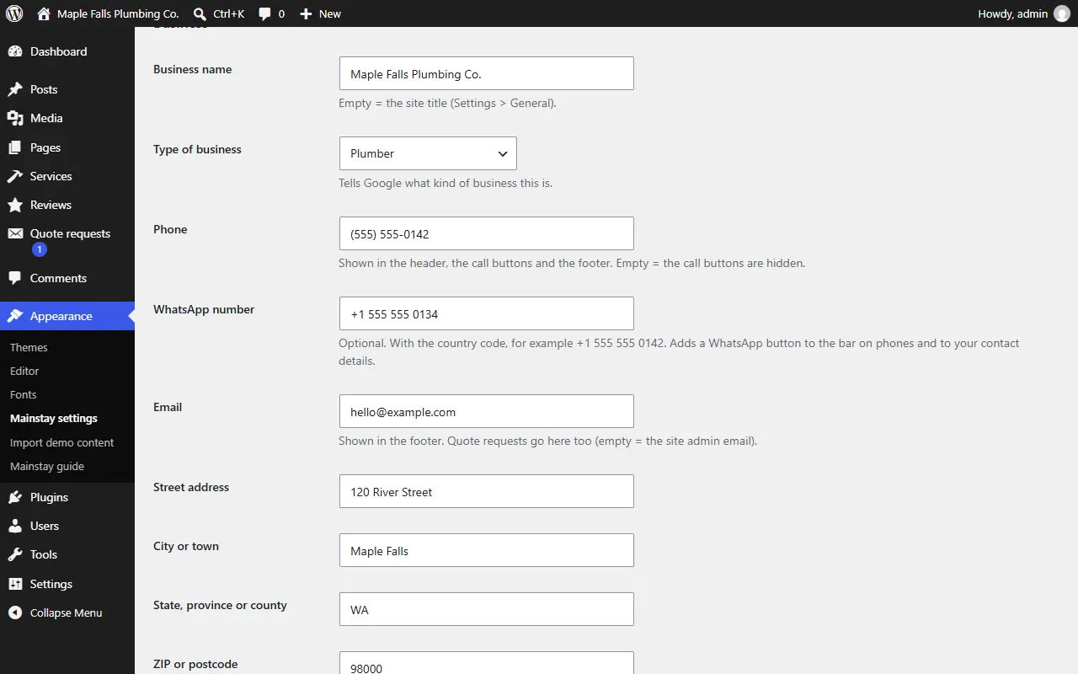Click the Appearance paintbrush icon
Image resolution: width=1078 pixels, height=674 pixels.
click(15, 316)
